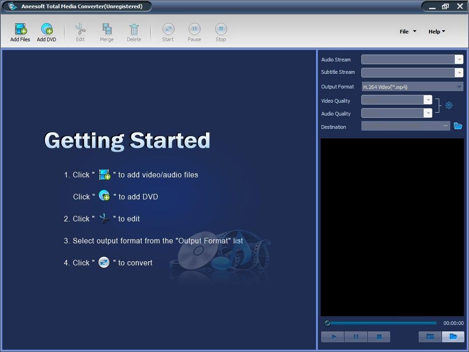Play the preview video
Image resolution: width=469 pixels, height=352 pixels.
pyautogui.click(x=332, y=336)
